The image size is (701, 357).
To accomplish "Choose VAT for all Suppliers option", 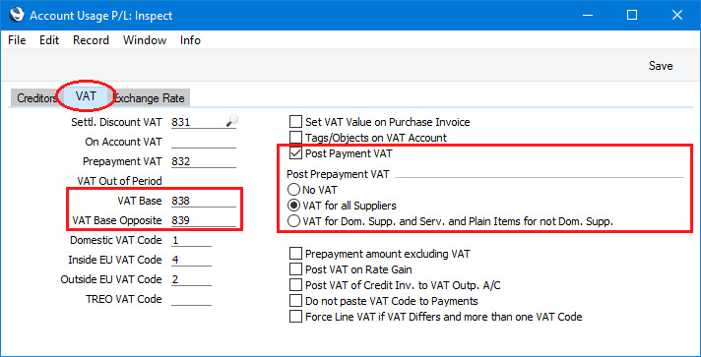I will (x=293, y=206).
